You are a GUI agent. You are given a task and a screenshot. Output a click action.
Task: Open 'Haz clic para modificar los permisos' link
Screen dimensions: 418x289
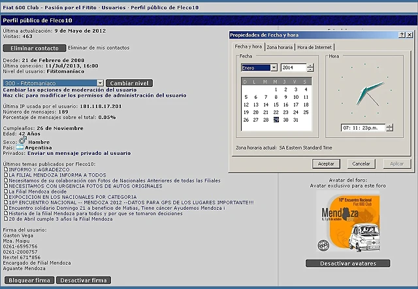point(95,95)
